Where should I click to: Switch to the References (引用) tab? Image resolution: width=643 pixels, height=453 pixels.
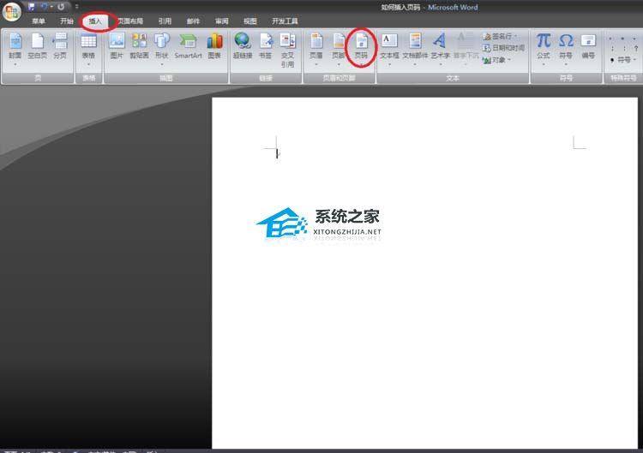pos(165,21)
